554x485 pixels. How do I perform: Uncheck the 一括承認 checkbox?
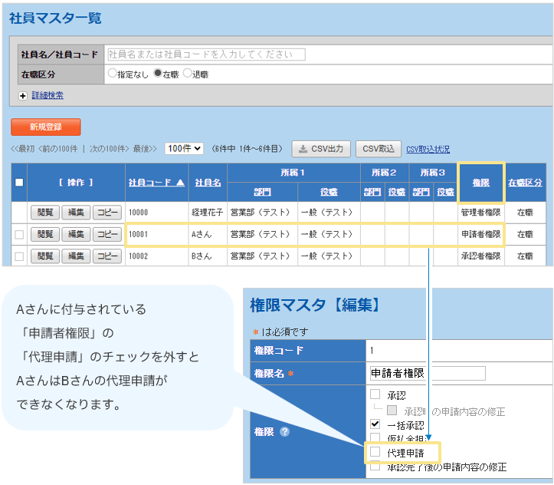pyautogui.click(x=375, y=424)
